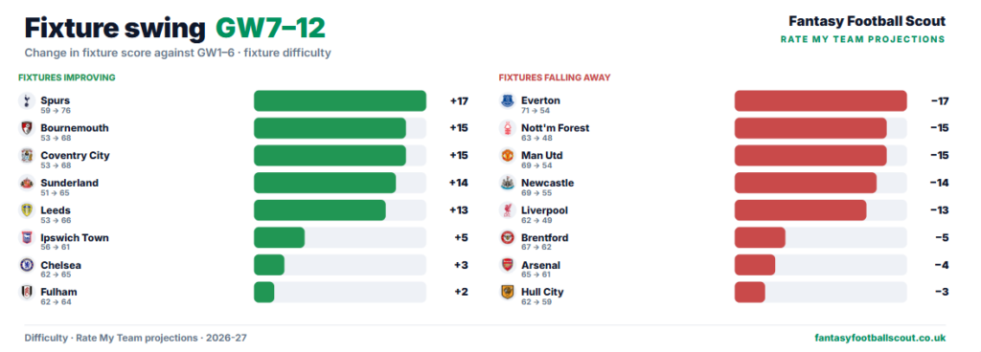981x352 pixels.
Task: Click the Spurs club crest icon
Action: (x=26, y=101)
